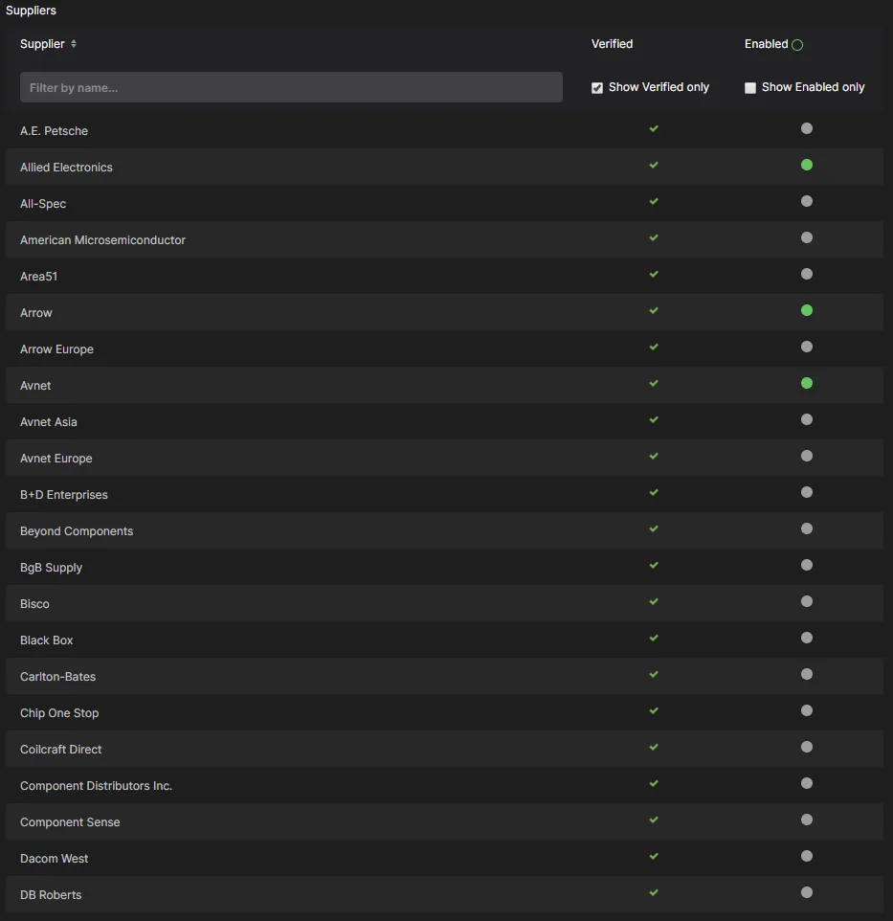Click the verified checkmark for Arrow Europe
Viewport: 893px width, 921px height.
654,348
